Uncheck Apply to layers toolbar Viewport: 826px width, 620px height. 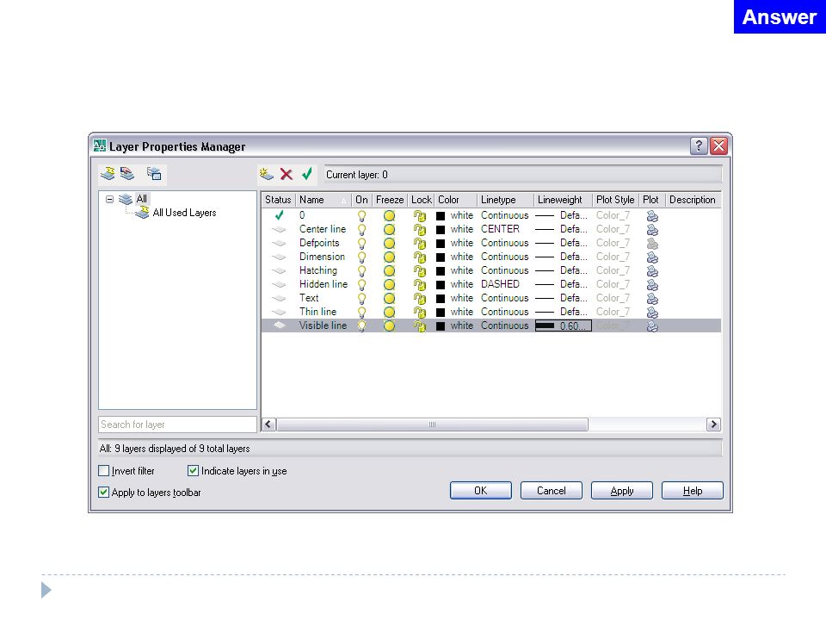point(104,492)
